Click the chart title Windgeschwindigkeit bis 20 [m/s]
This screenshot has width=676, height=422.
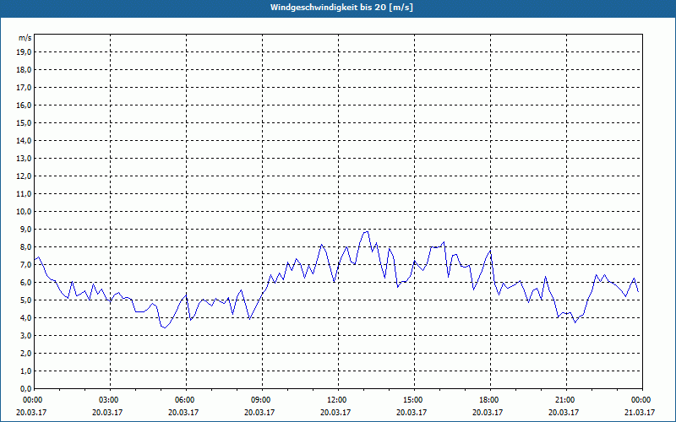(x=341, y=8)
